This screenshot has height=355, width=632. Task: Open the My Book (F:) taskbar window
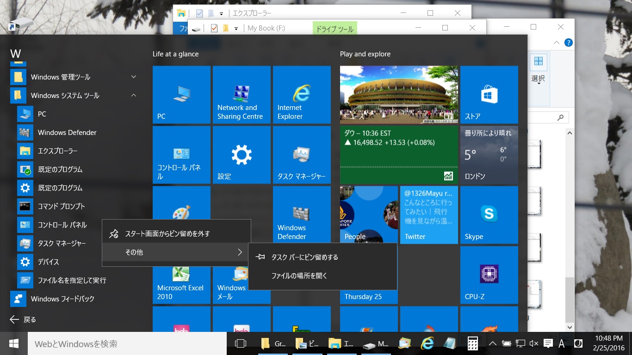(376, 344)
